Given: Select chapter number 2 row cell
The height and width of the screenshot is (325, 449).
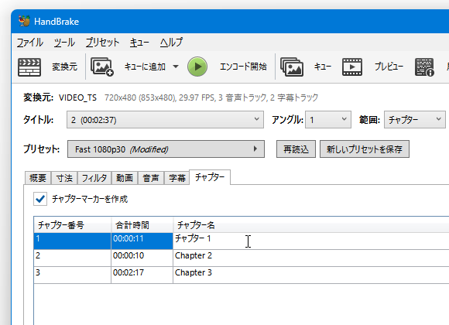Looking at the screenshot, I should point(73,258).
